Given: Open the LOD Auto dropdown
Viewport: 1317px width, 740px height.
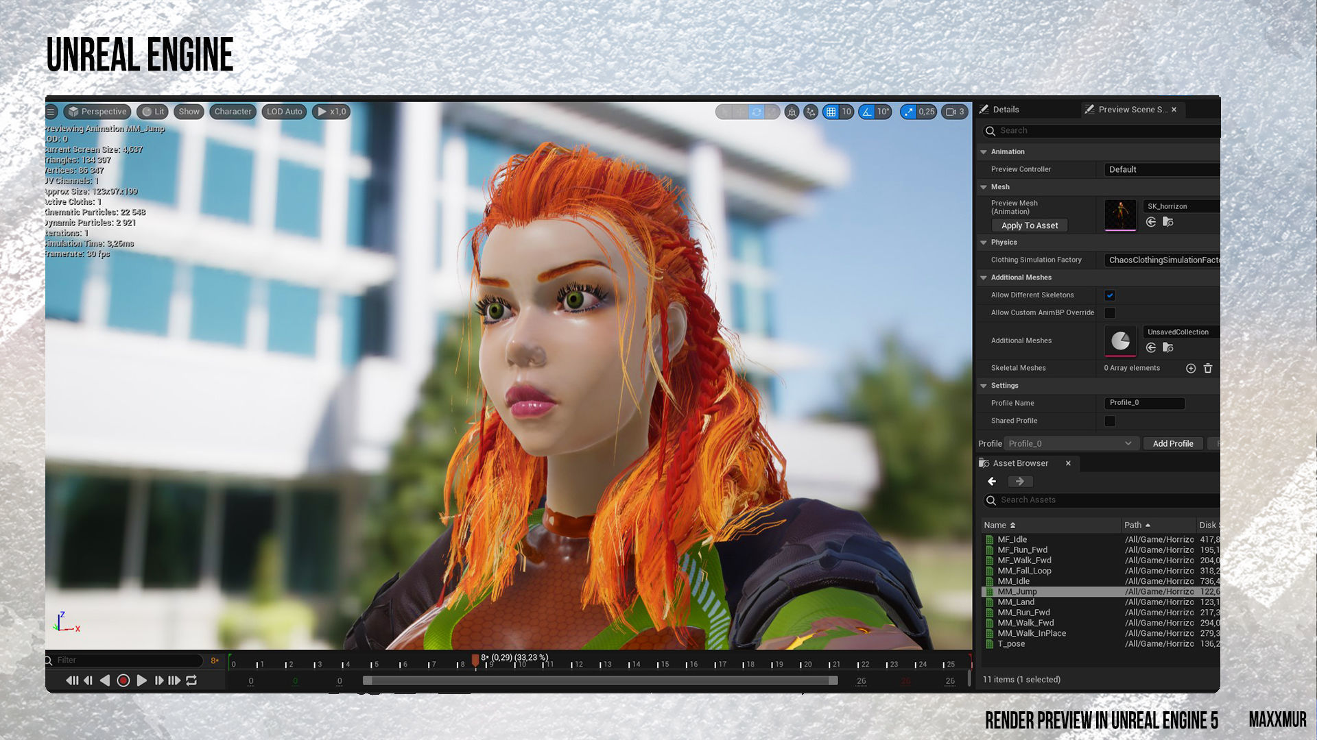Looking at the screenshot, I should (x=284, y=112).
